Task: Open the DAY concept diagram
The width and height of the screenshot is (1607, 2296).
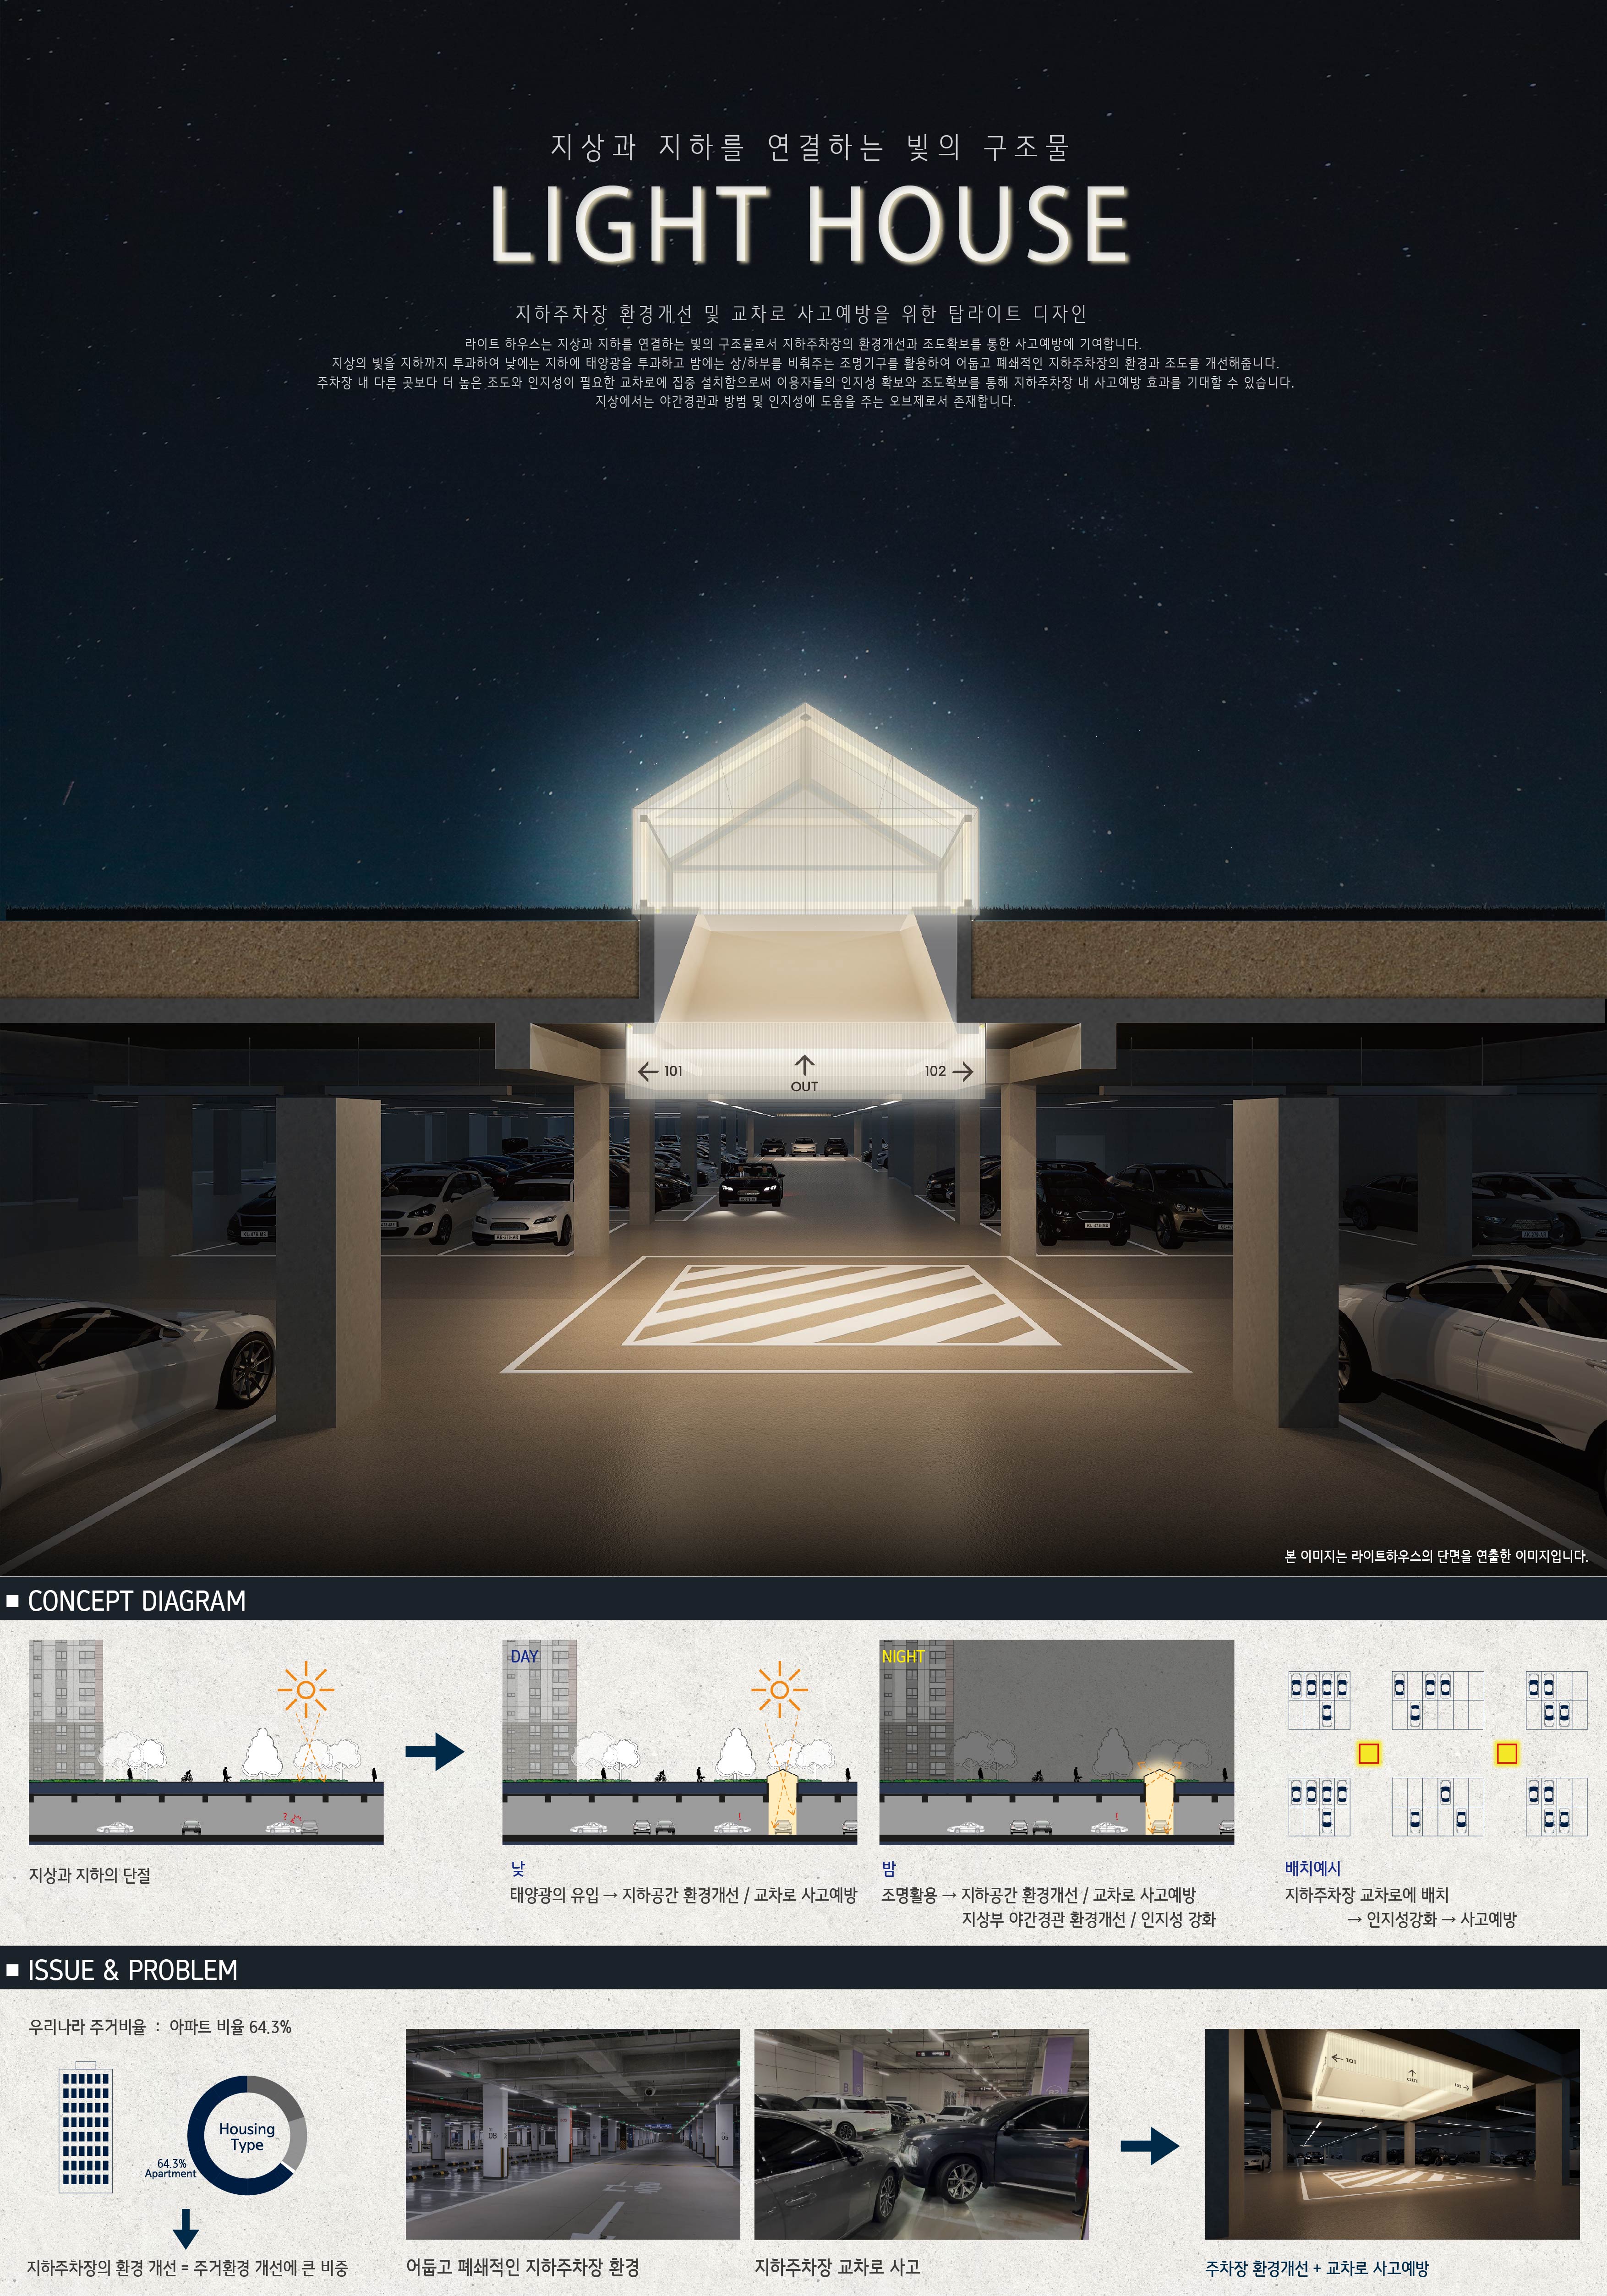Action: tap(680, 1742)
